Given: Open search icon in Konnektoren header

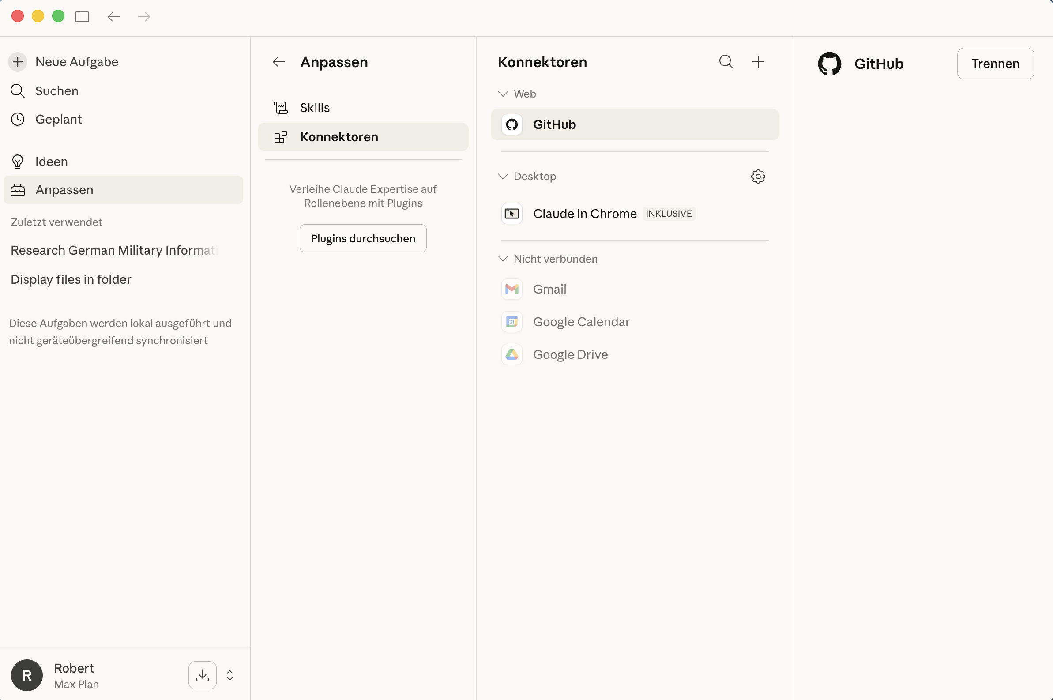Looking at the screenshot, I should 726,62.
